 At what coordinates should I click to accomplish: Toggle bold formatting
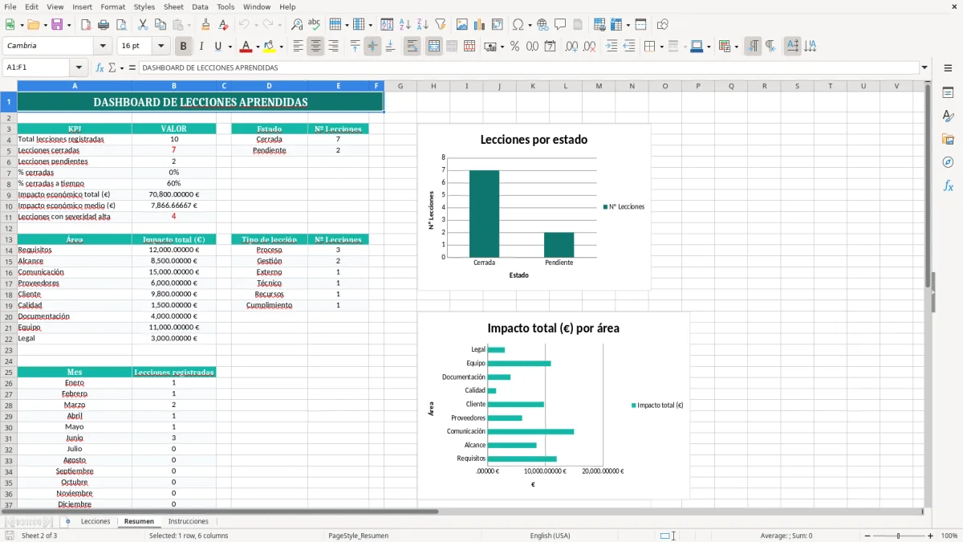tap(183, 47)
